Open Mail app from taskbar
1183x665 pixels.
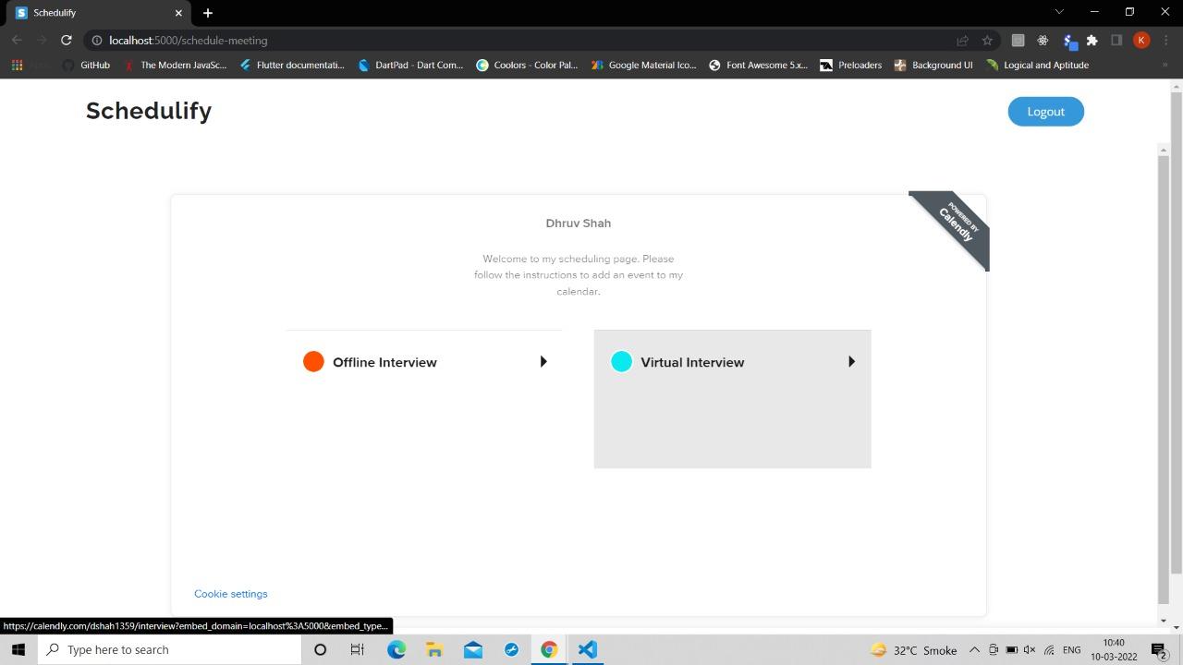tap(473, 649)
